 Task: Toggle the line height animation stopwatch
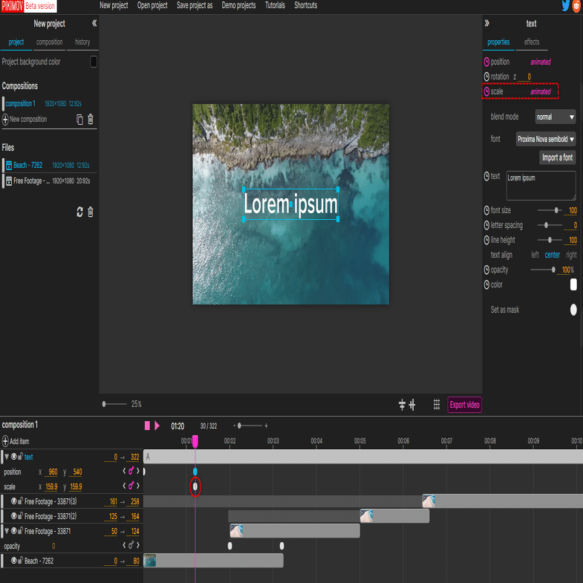click(x=486, y=240)
